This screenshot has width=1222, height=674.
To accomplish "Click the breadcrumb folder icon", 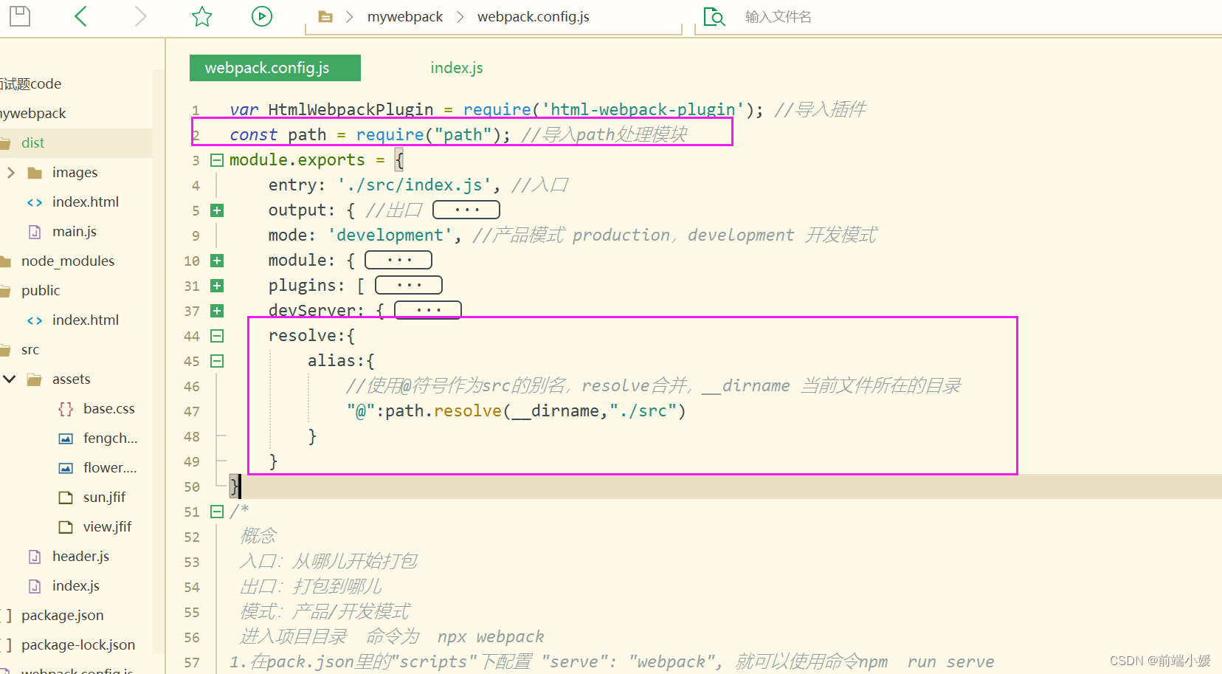I will (325, 16).
